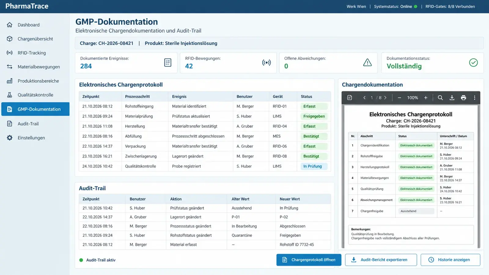Go to Chargenübersicht in sidebar

tap(35, 39)
